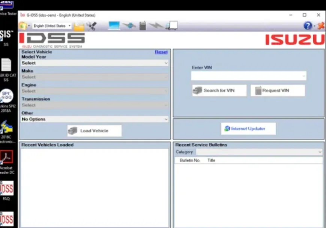
Task: Click the Enter VIN input field
Action: tap(248, 76)
